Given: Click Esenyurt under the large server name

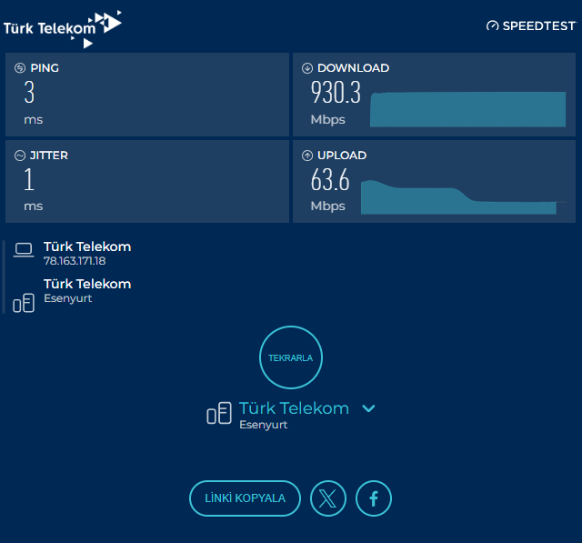Looking at the screenshot, I should (x=263, y=425).
